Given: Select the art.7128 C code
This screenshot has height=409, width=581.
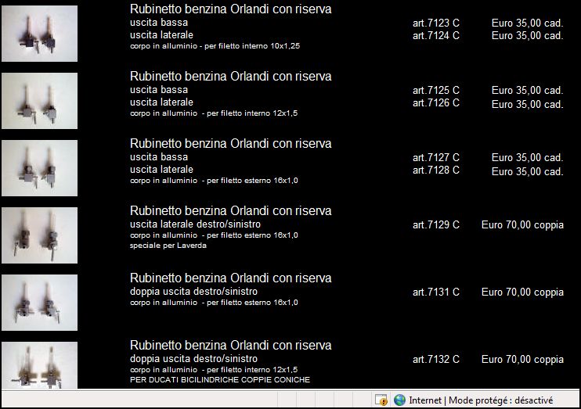Looking at the screenshot, I should [x=436, y=170].
